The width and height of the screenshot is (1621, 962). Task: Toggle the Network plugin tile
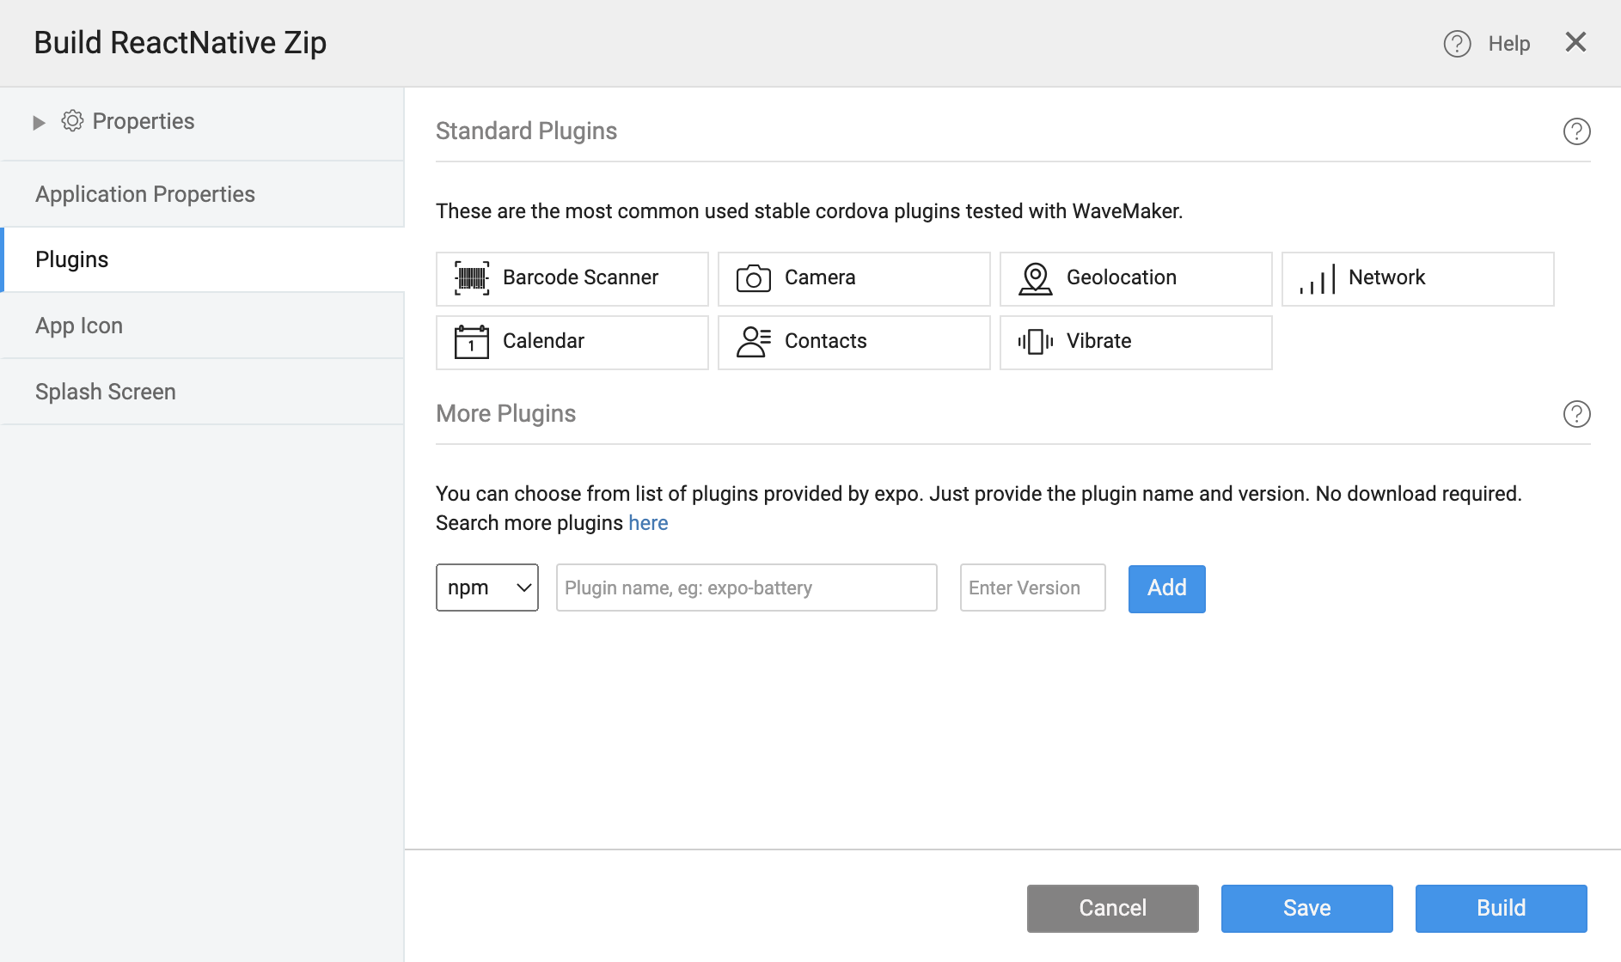[x=1417, y=278]
